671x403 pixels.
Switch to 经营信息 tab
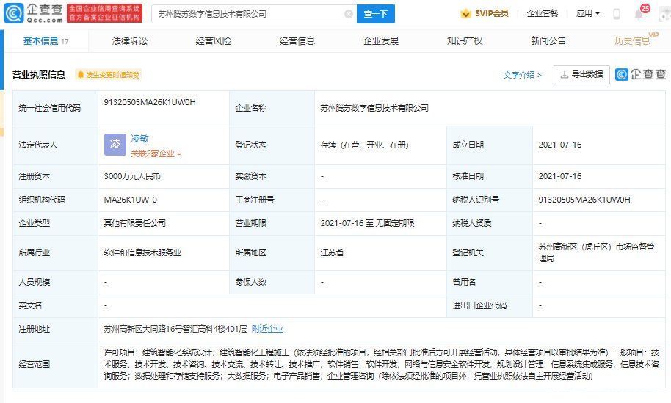pyautogui.click(x=297, y=41)
